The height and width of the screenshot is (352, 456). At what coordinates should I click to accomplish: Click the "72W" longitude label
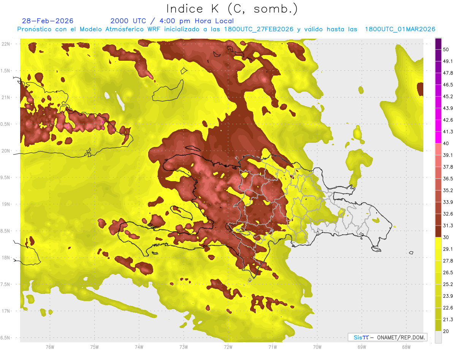pos(228,346)
